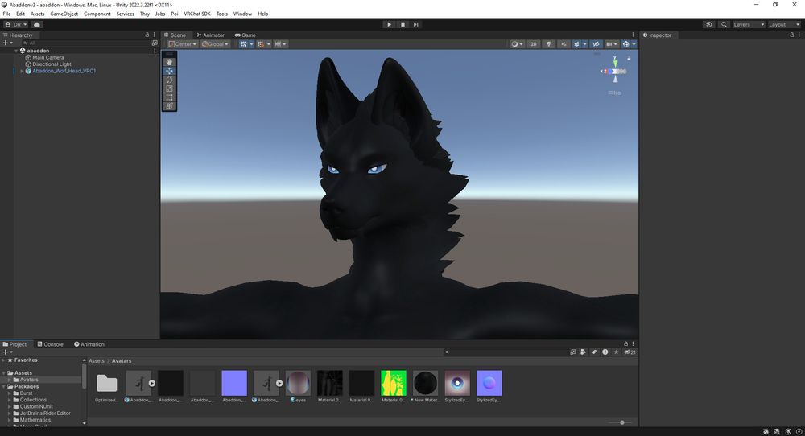Lock scene view gizmo rotation

point(629,58)
